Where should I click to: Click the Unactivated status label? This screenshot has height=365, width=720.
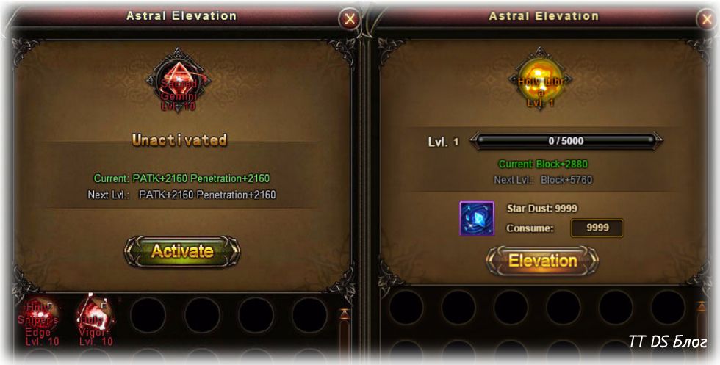coord(179,140)
